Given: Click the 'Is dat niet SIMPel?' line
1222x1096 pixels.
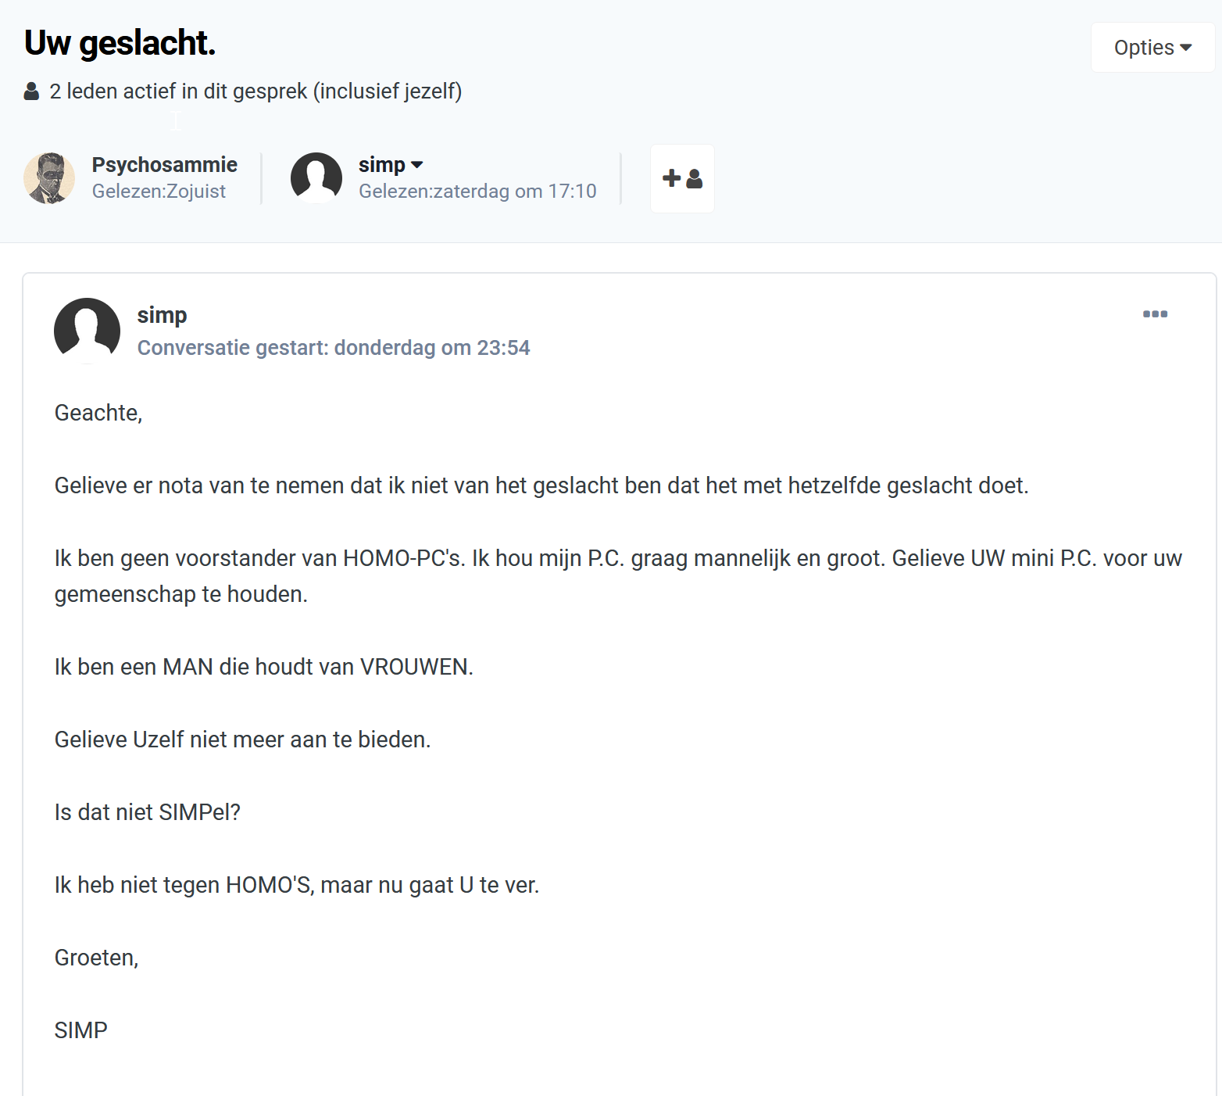Looking at the screenshot, I should 148,812.
